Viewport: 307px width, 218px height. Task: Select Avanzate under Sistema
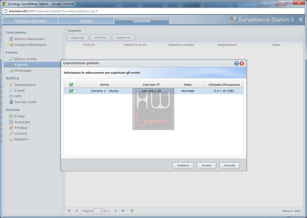[22, 122]
